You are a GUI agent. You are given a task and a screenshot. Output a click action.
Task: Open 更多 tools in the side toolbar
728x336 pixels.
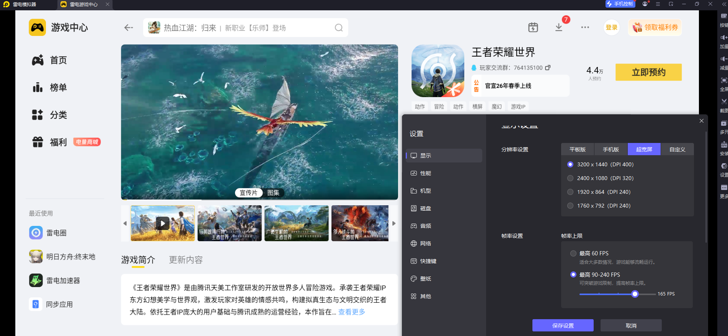click(x=724, y=191)
